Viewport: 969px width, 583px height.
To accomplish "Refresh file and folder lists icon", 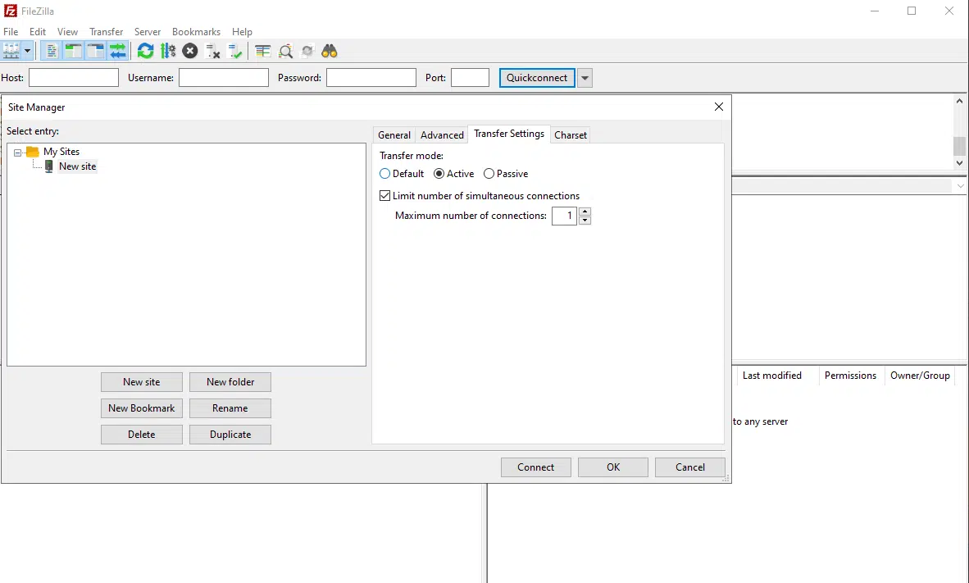I will pos(145,51).
